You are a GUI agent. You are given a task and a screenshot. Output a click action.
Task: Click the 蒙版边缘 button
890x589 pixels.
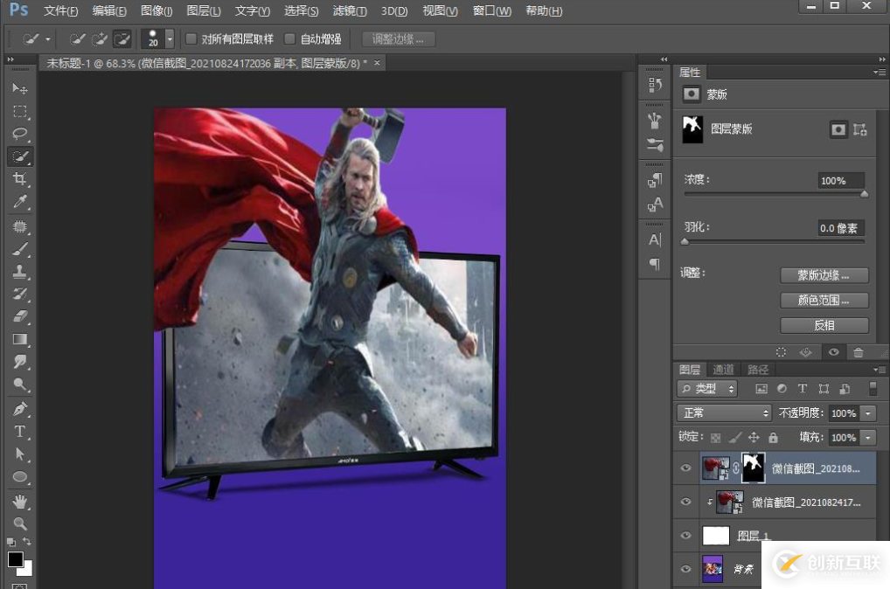tap(824, 275)
